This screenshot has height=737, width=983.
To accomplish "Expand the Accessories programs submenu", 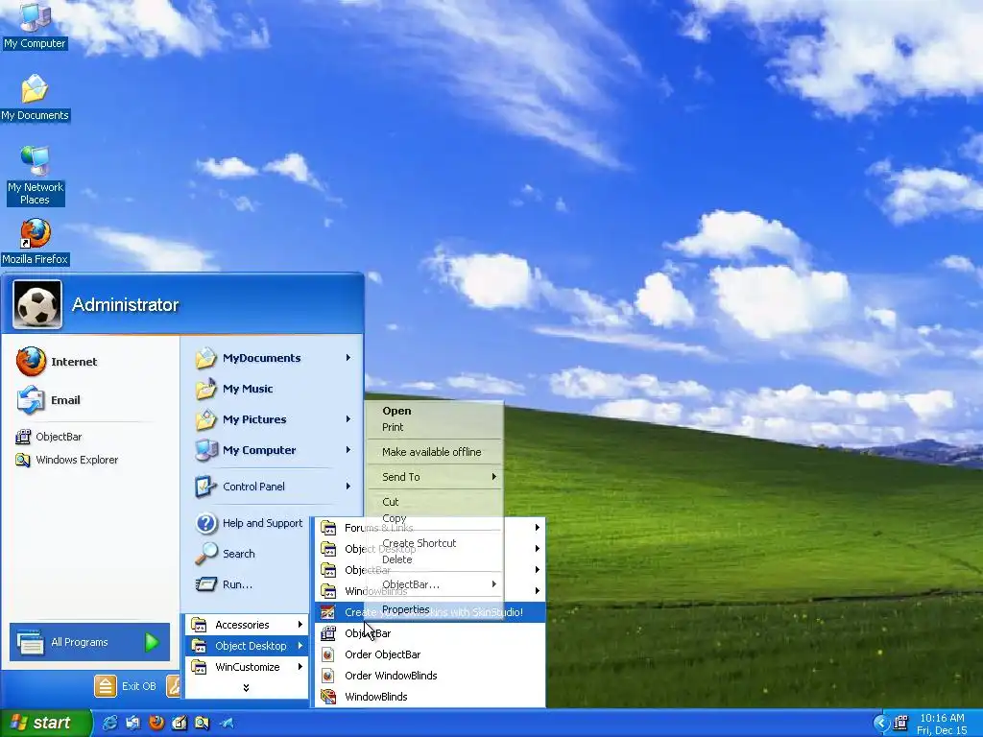I will 247,625.
